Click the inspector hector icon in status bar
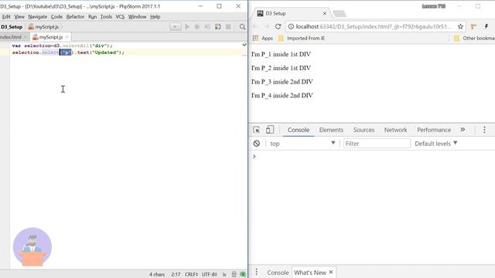This screenshot has width=495, height=278. (234, 275)
